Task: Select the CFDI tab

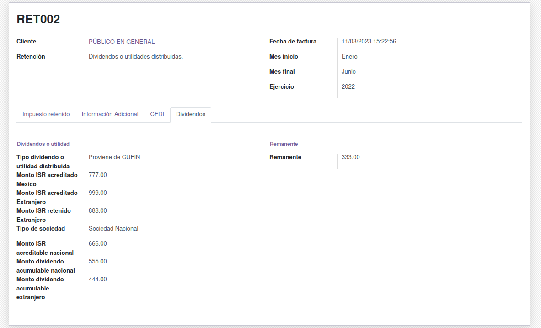Action: [157, 114]
